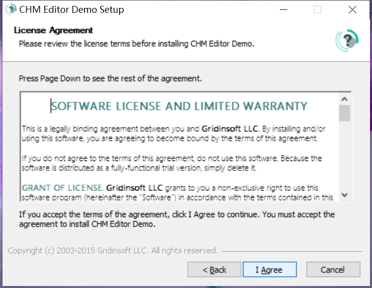Click the question mark logo in header
Image resolution: width=372 pixels, height=288 pixels.
[x=347, y=39]
